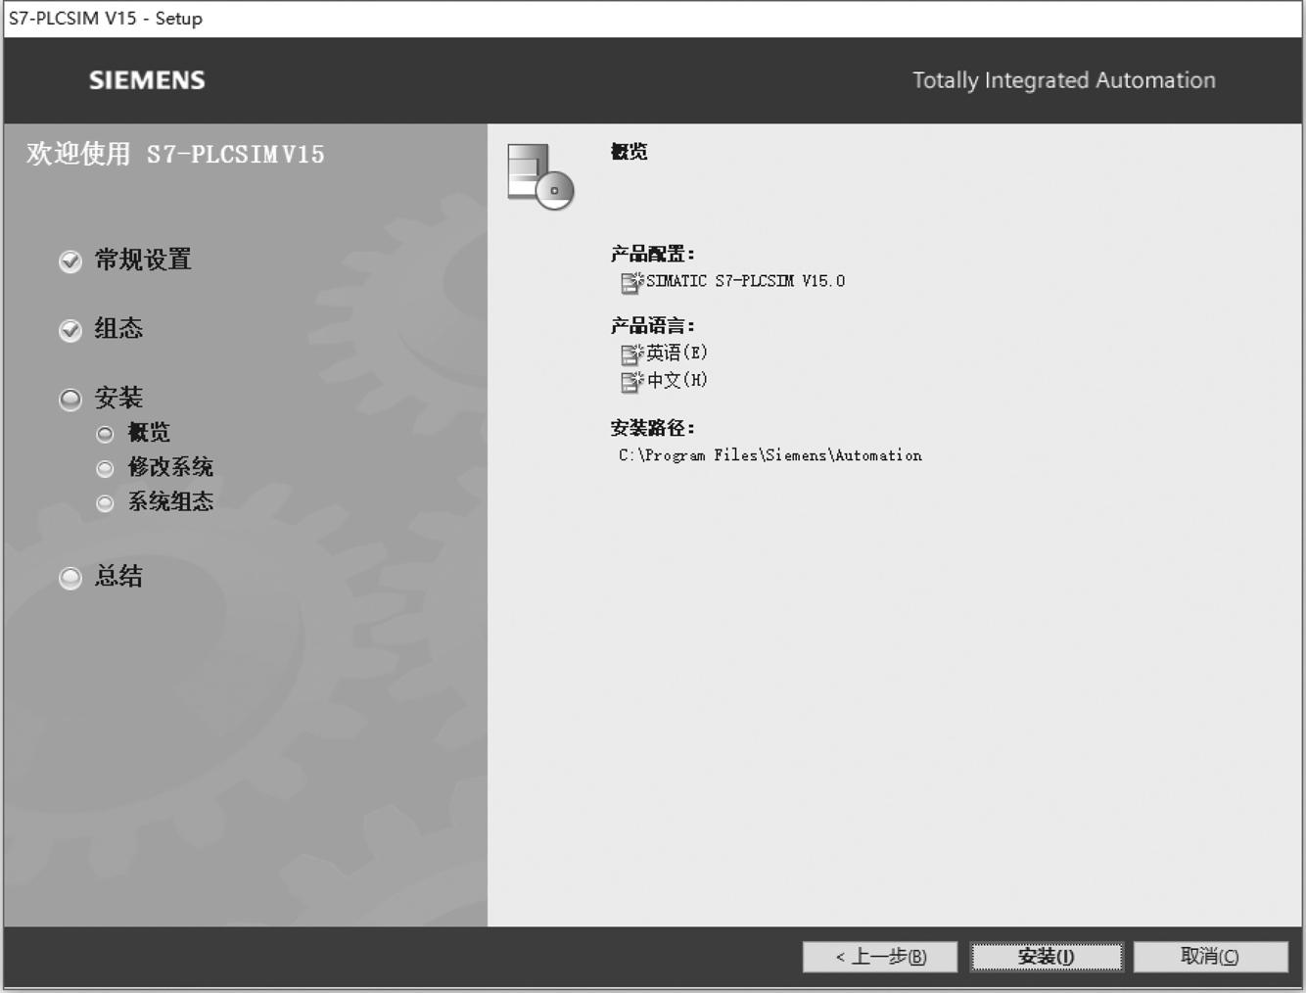The image size is (1306, 993).
Task: Click the SIMATIC S7-PLCSIM V15.0 text
Action: tap(745, 281)
